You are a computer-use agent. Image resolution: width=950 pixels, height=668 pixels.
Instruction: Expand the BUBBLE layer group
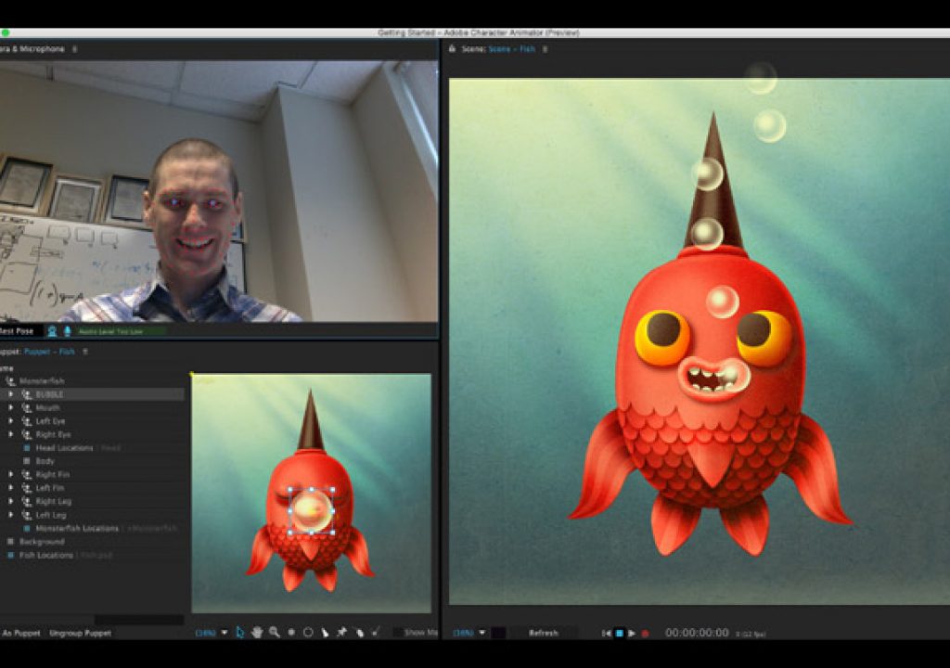click(x=10, y=394)
